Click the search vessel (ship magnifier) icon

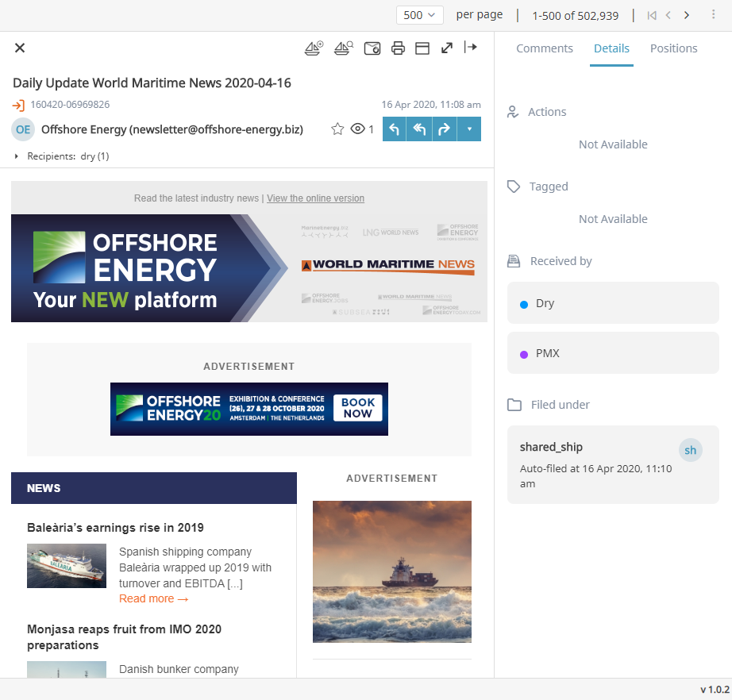point(344,48)
